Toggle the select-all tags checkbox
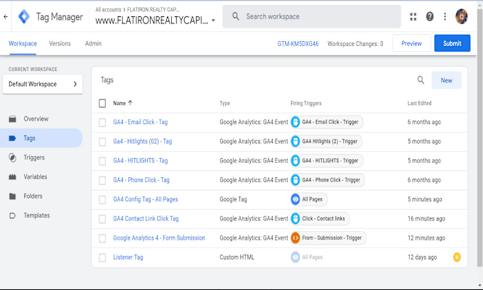Screen dimensions: 483x290 pos(102,104)
